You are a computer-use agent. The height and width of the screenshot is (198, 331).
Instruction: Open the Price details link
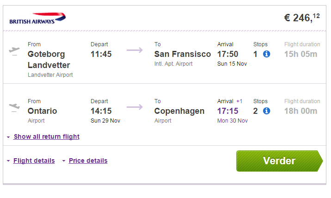pos(88,161)
